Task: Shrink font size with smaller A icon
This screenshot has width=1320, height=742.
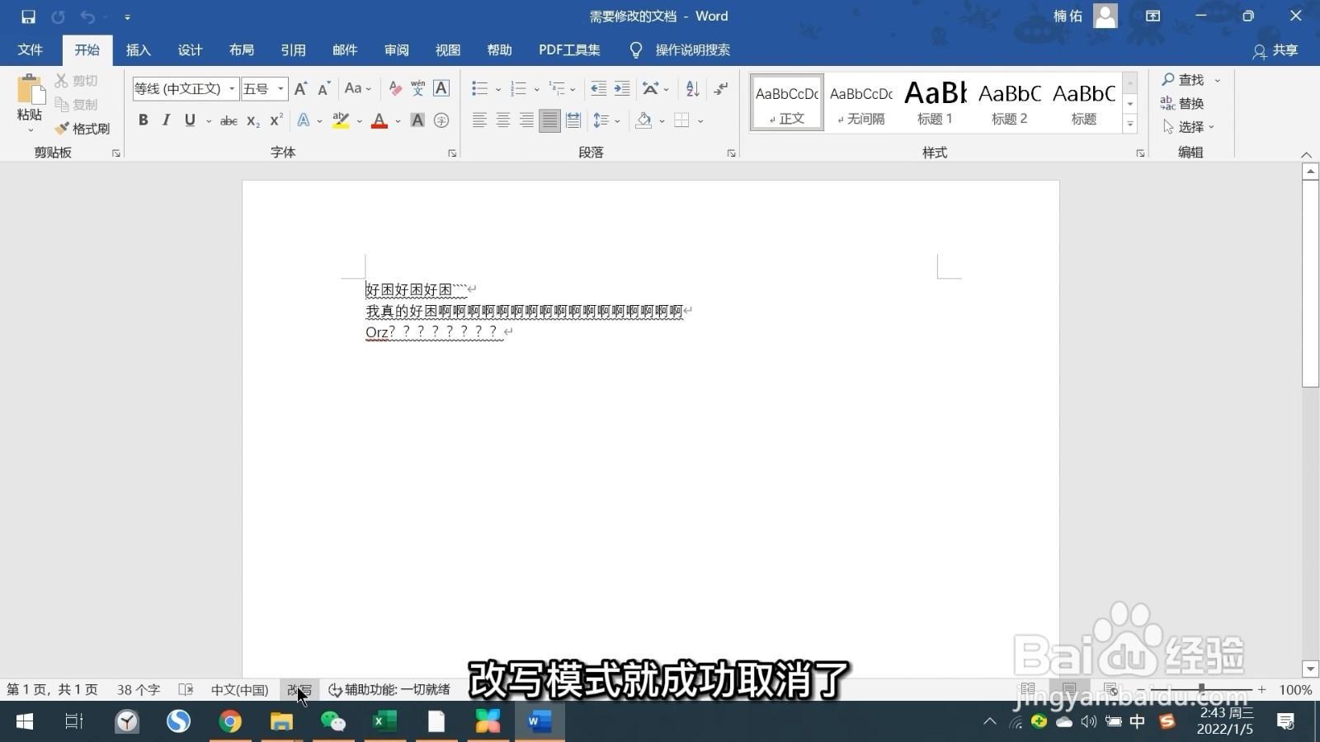Action: (x=323, y=88)
